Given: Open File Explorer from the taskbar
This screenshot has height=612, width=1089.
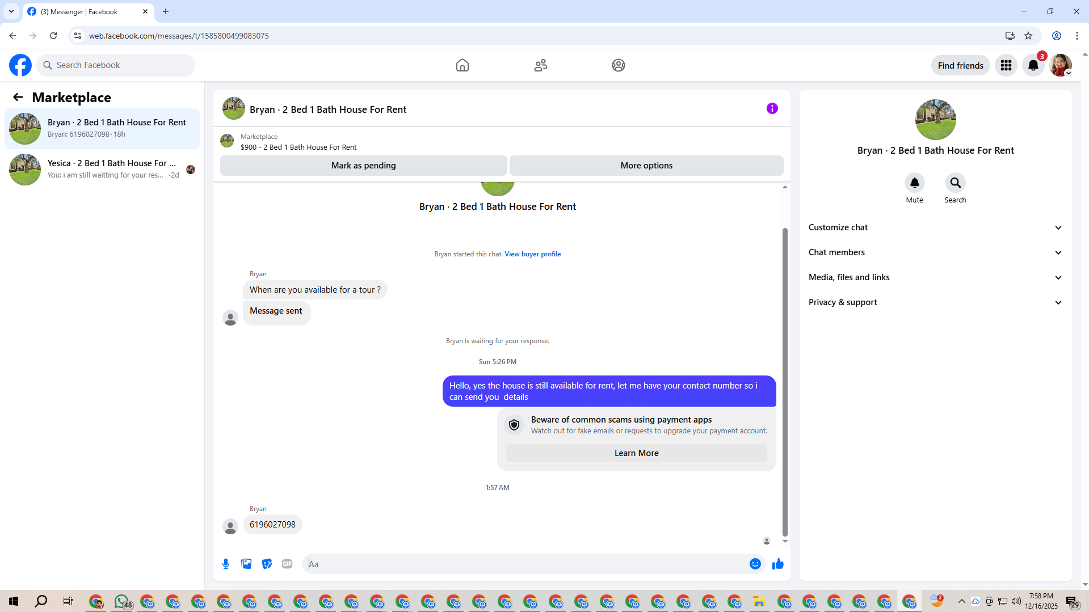Looking at the screenshot, I should (759, 601).
